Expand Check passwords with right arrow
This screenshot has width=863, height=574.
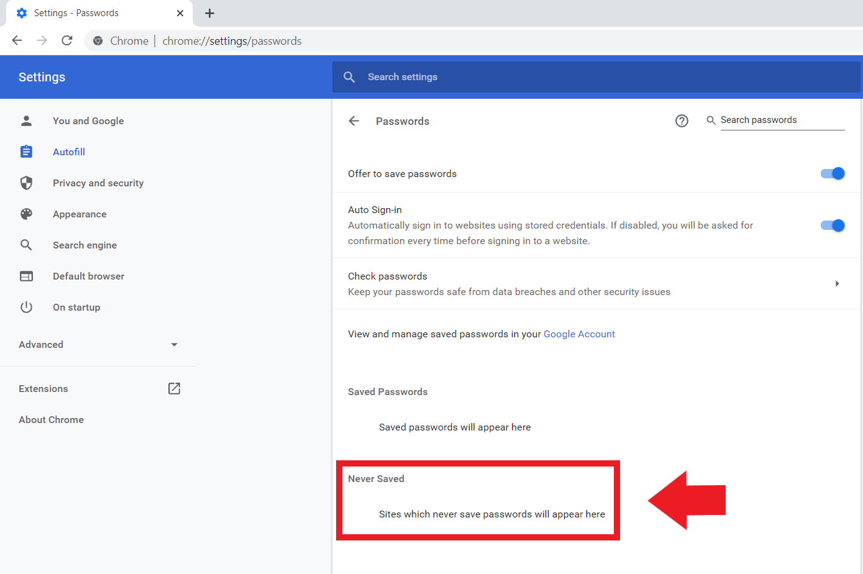838,284
